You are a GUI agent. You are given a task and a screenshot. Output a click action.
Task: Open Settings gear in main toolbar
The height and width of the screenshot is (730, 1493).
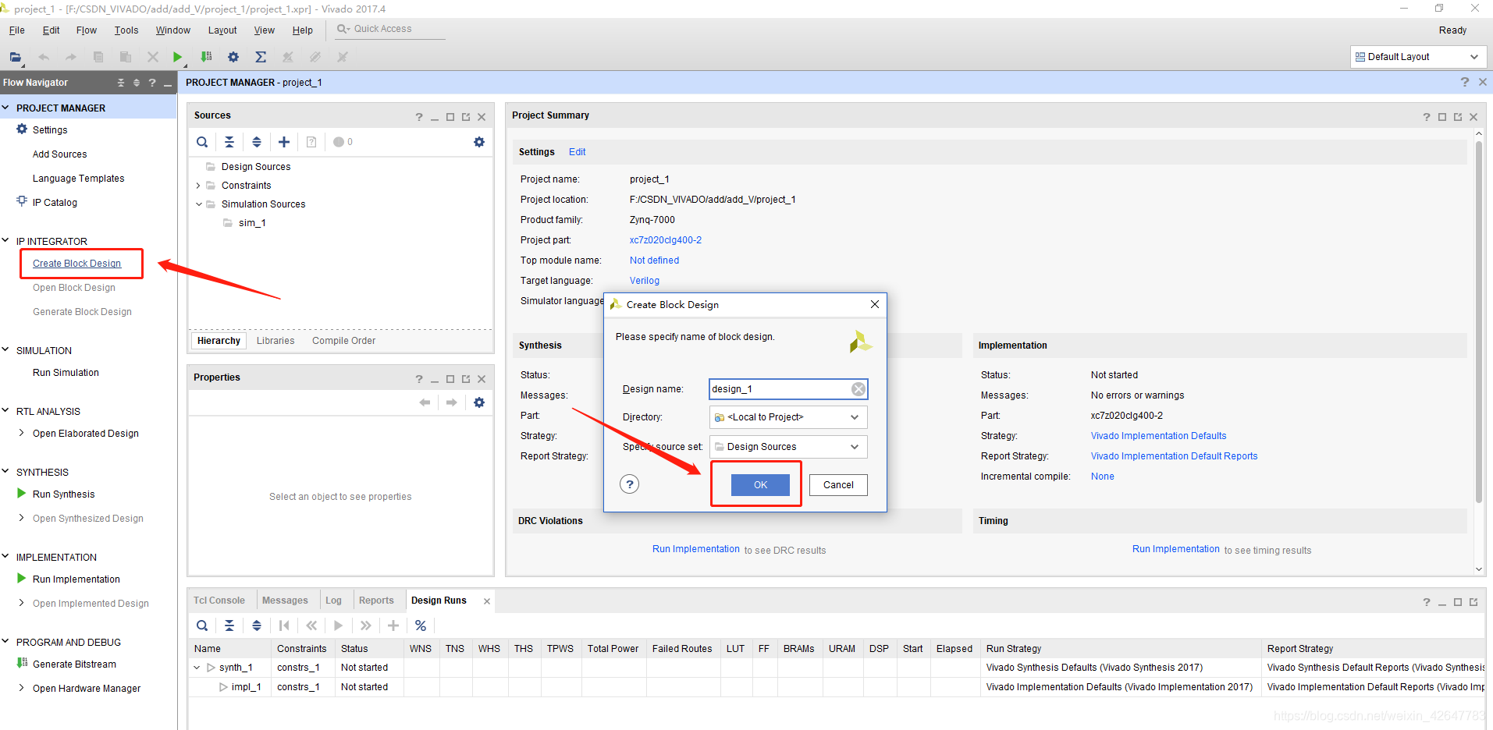click(x=233, y=57)
